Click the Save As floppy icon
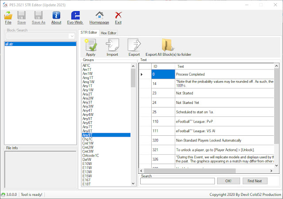 coord(38,15)
